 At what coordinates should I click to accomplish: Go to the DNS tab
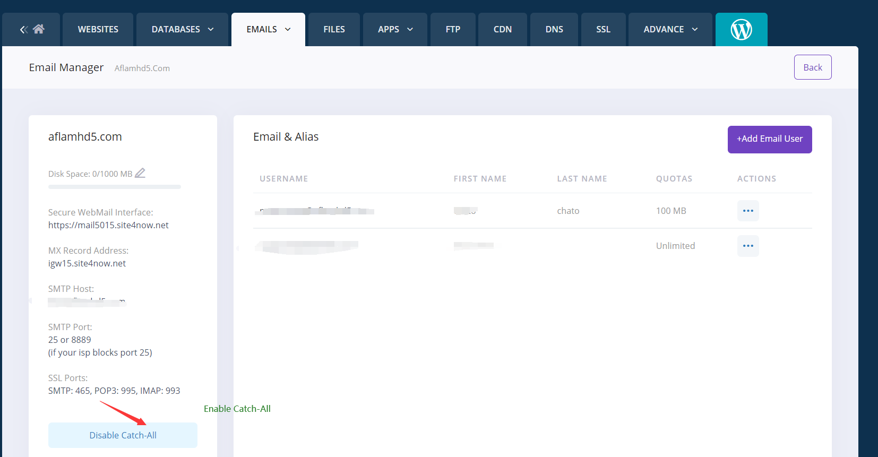[554, 30]
